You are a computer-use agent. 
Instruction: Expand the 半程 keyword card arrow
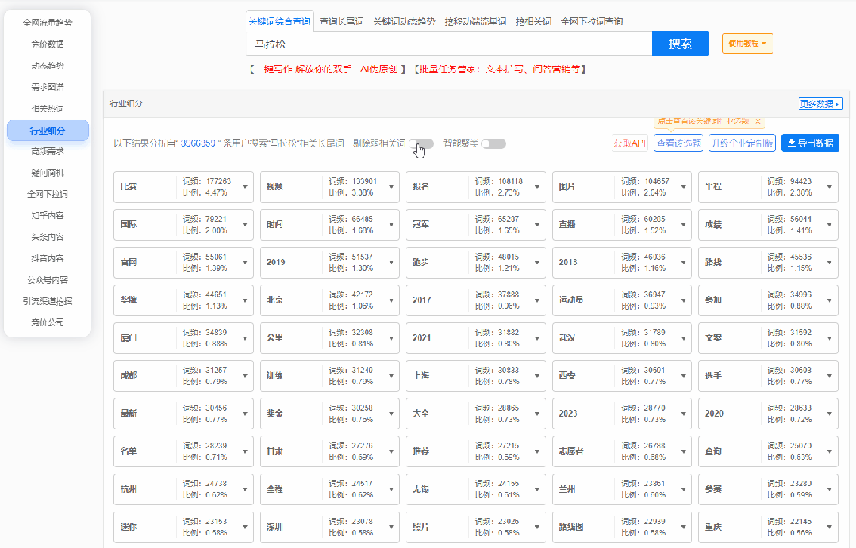[x=829, y=188]
